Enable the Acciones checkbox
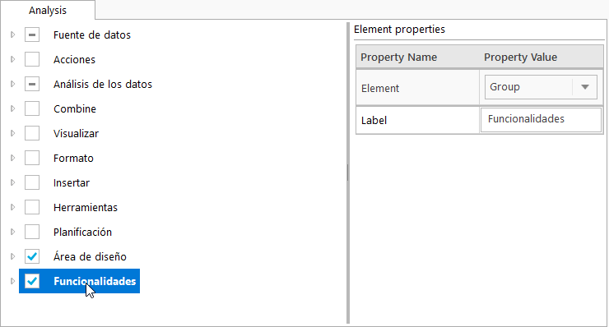This screenshot has height=327, width=609. tap(32, 59)
